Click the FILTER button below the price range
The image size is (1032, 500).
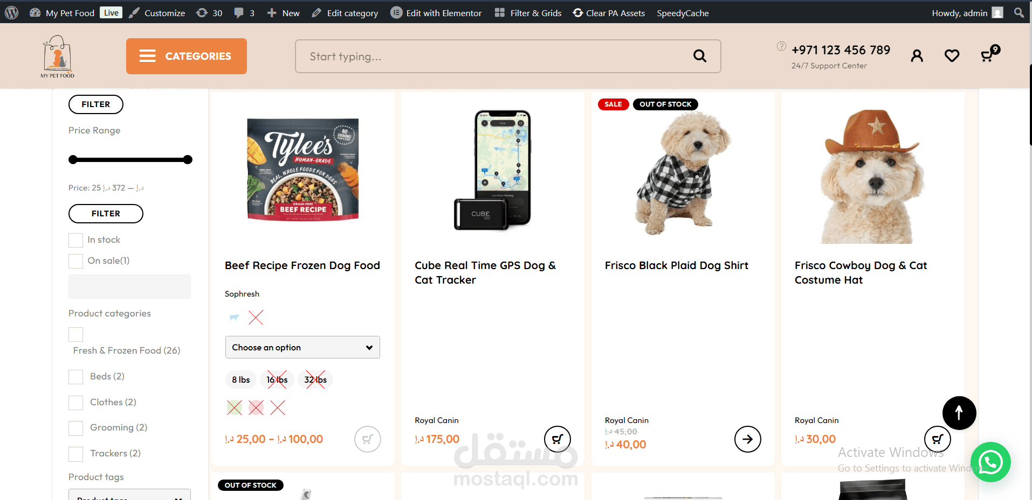pos(106,214)
